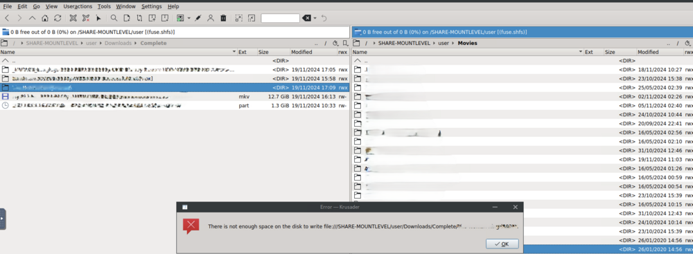Sort left panel by Size column
Viewport: 693px width, 254px height.
[274, 52]
